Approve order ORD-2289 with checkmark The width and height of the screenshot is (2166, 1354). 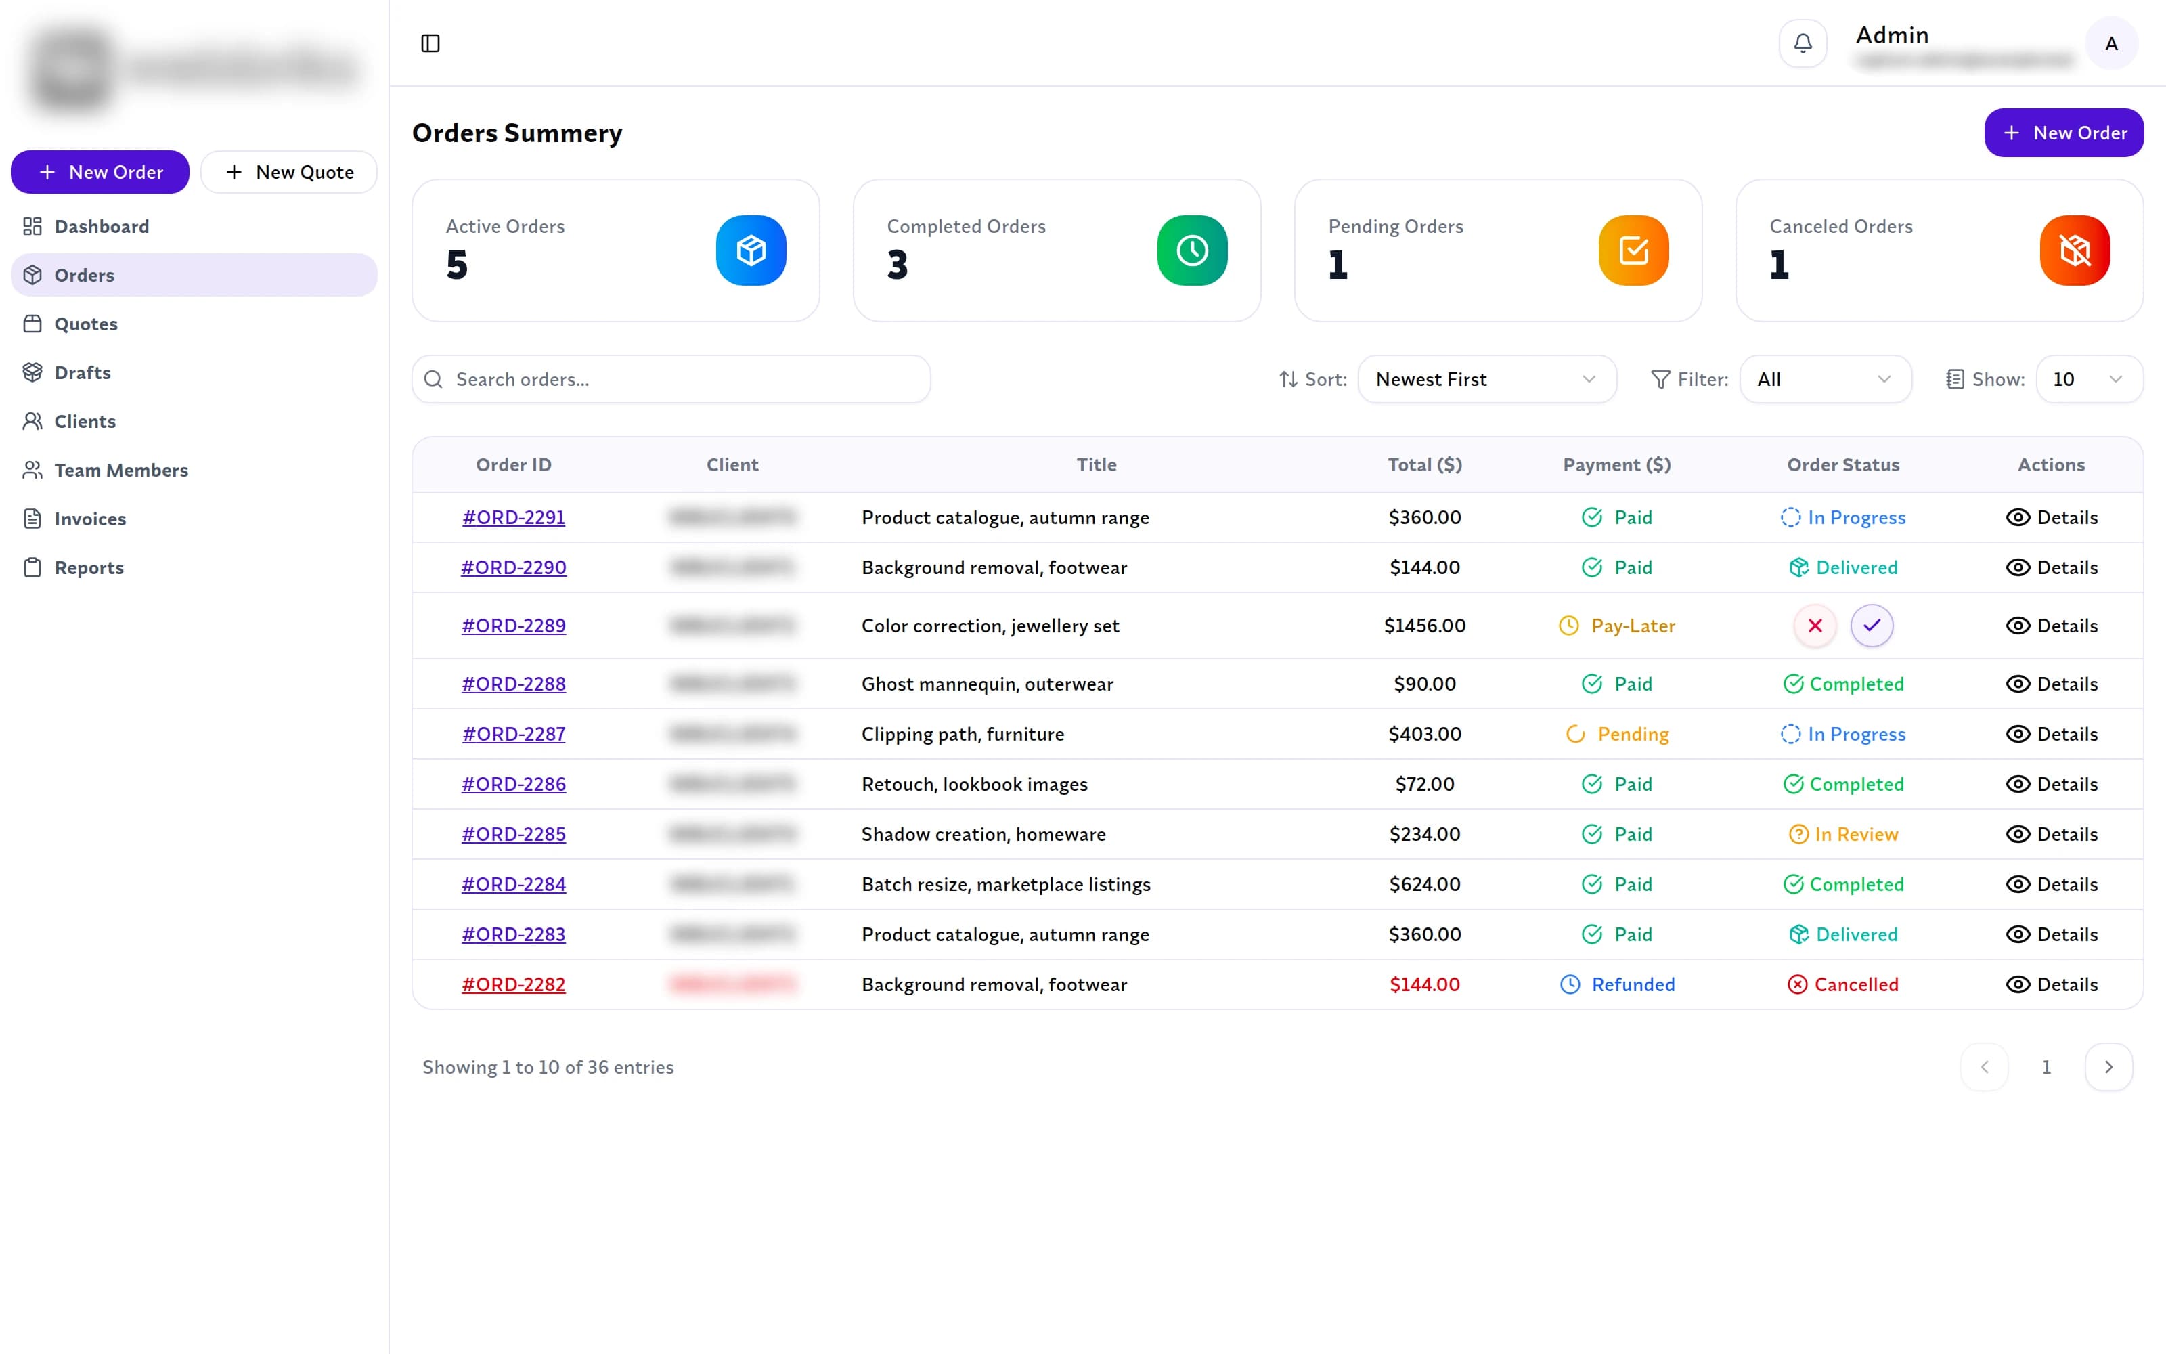click(x=1872, y=625)
